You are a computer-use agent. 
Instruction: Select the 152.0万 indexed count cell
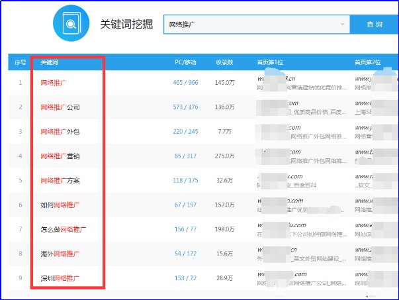tap(224, 205)
